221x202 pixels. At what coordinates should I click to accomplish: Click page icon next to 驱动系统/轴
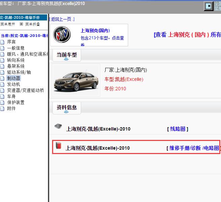tap(2, 72)
